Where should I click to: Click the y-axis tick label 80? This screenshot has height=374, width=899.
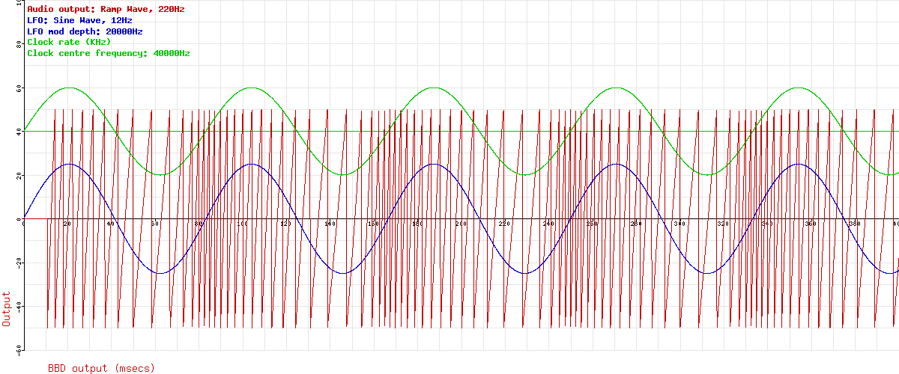20,44
